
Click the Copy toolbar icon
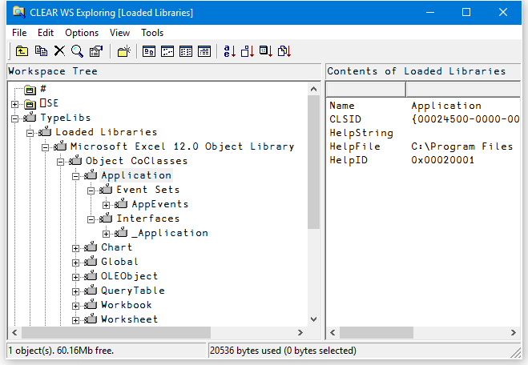[x=40, y=51]
